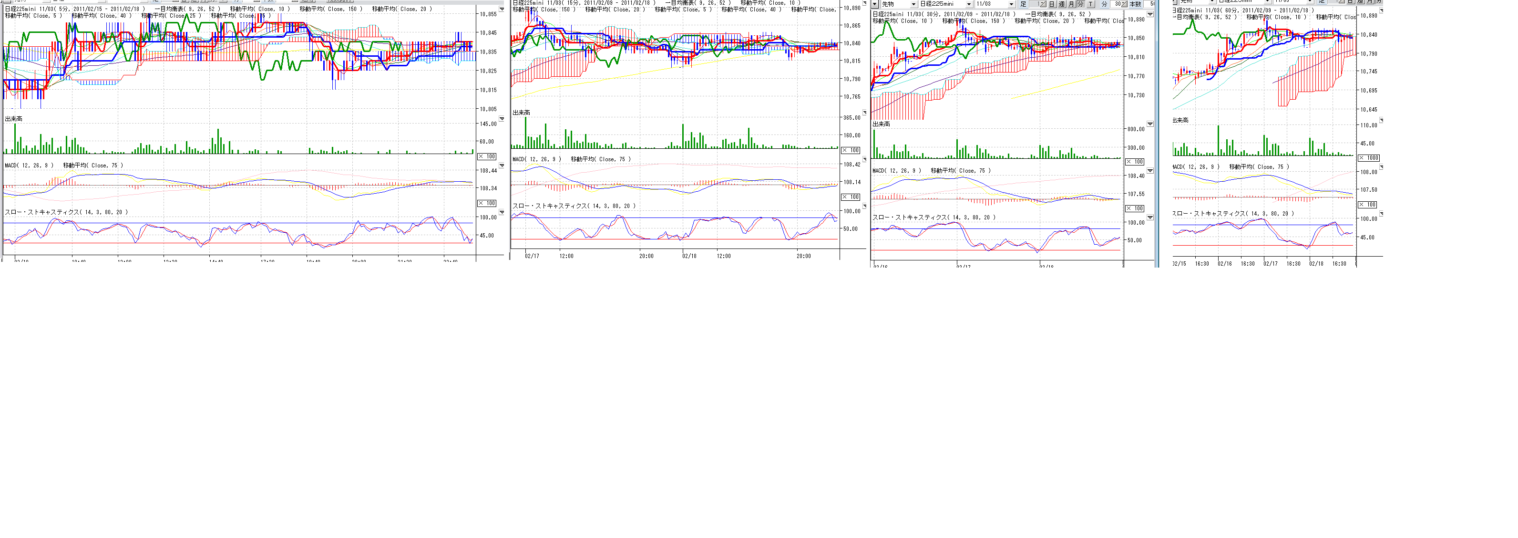Screen dimensions: 1518x538
Task: Open the 11/03 contract month dropdown
Action: [x=1011, y=4]
